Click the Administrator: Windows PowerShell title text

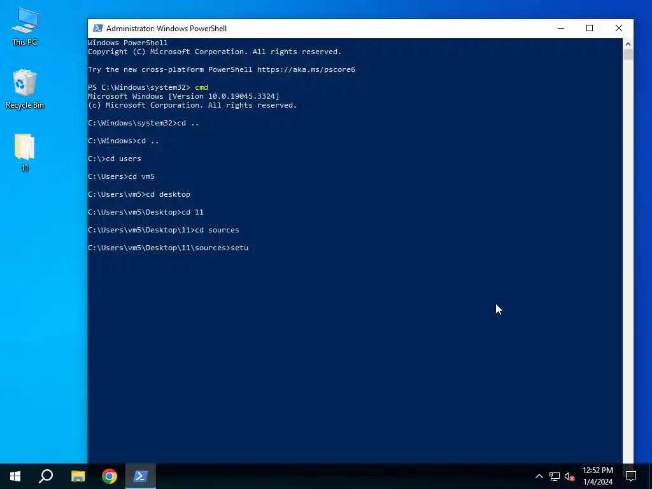click(166, 29)
